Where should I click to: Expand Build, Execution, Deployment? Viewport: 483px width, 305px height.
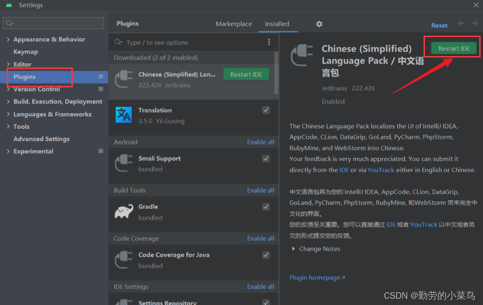8,102
